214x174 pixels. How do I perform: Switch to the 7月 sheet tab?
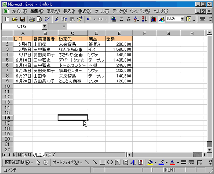click(49, 155)
